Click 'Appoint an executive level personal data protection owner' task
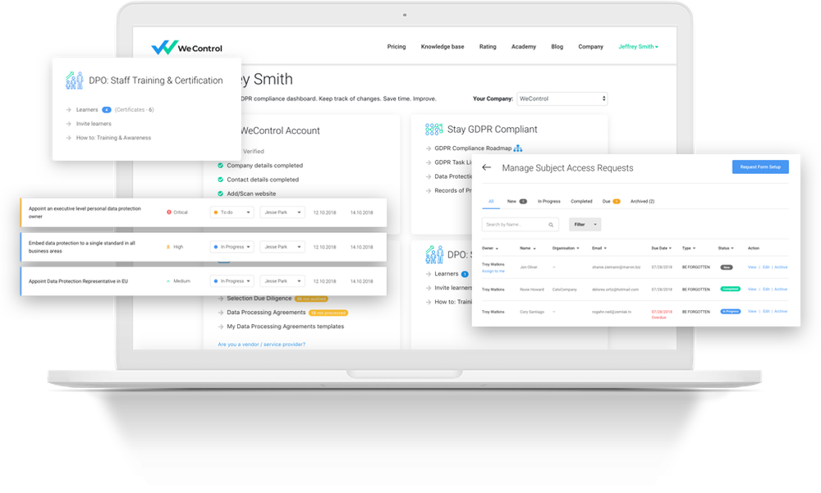This screenshot has width=821, height=493. (x=85, y=212)
